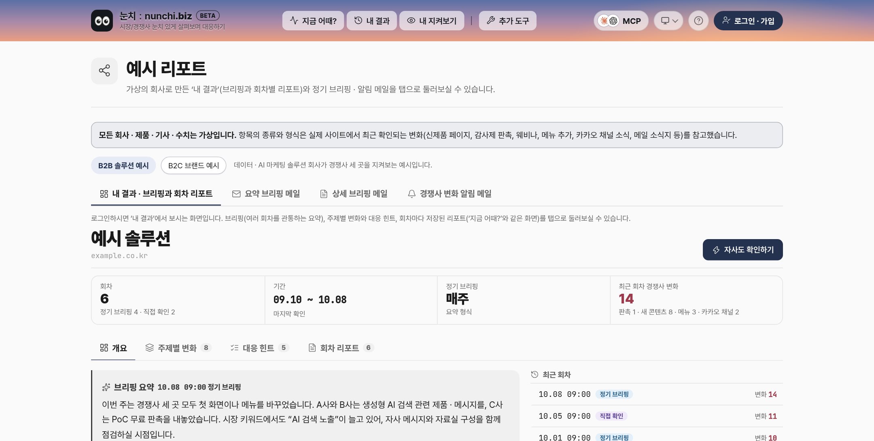
Task: Click 자사도 확인하기 button
Action: 742,250
